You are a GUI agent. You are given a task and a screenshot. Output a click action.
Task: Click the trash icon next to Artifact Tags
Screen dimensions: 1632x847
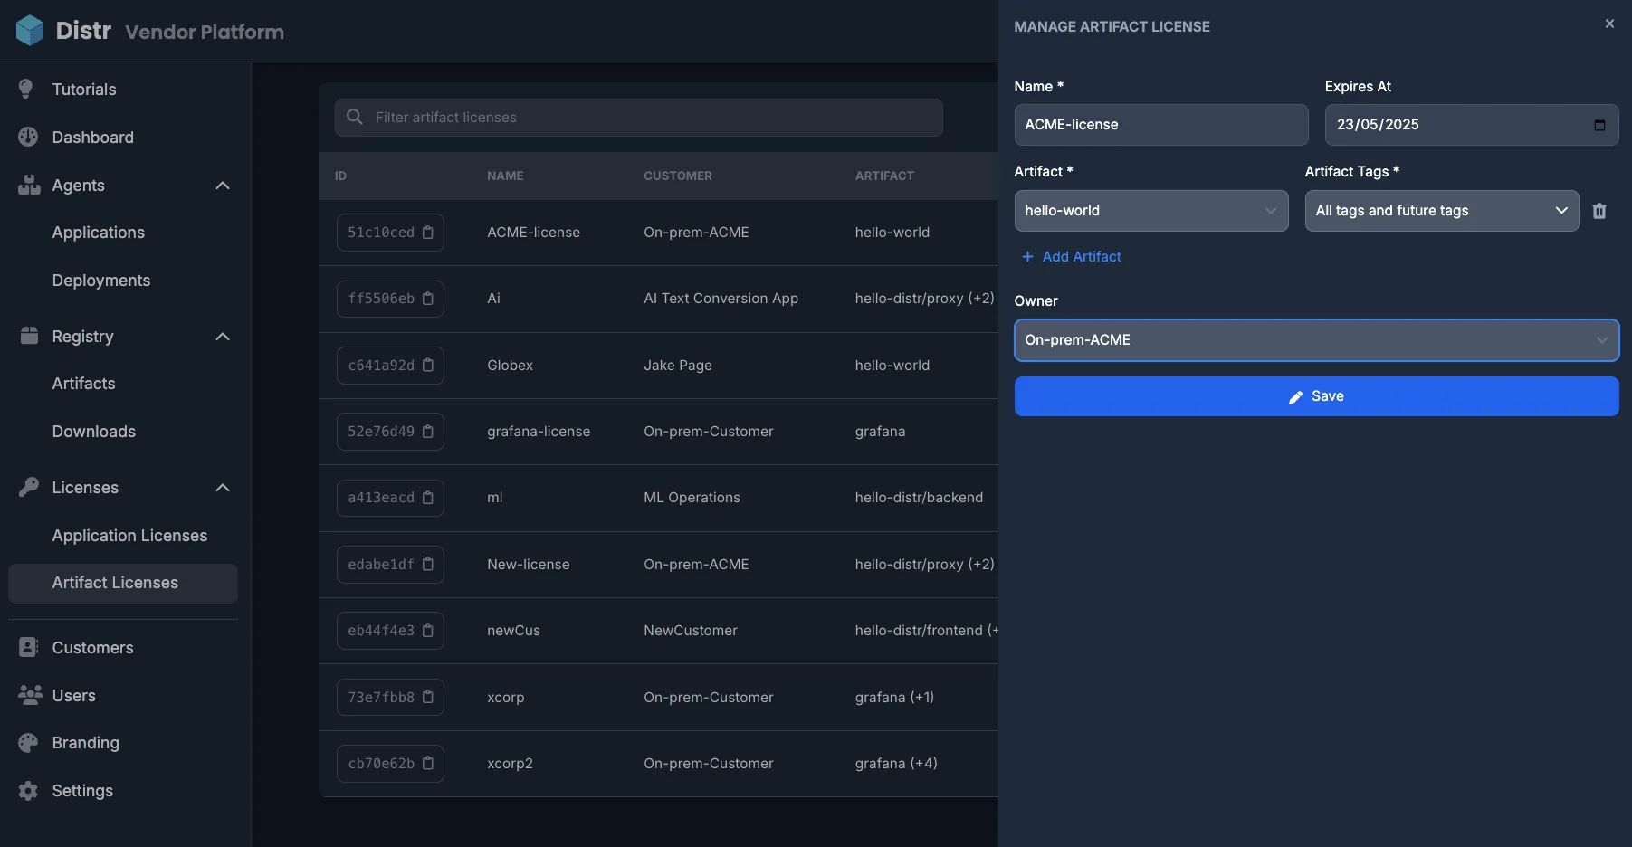click(1599, 210)
